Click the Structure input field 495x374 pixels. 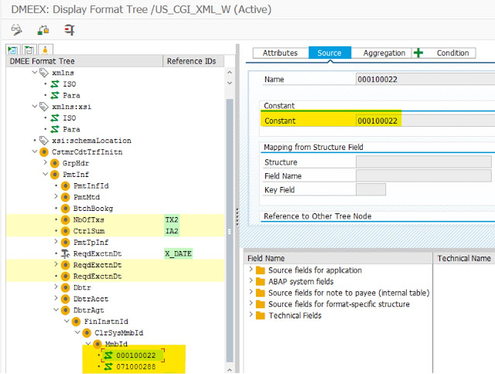click(x=423, y=162)
